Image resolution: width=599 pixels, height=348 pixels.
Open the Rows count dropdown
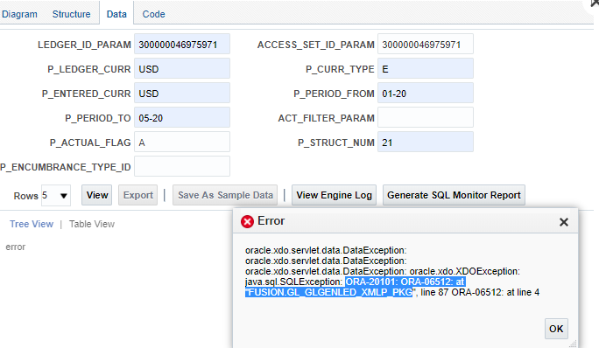[x=56, y=196]
